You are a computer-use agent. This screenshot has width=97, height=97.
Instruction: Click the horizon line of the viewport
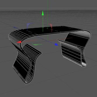48,8
